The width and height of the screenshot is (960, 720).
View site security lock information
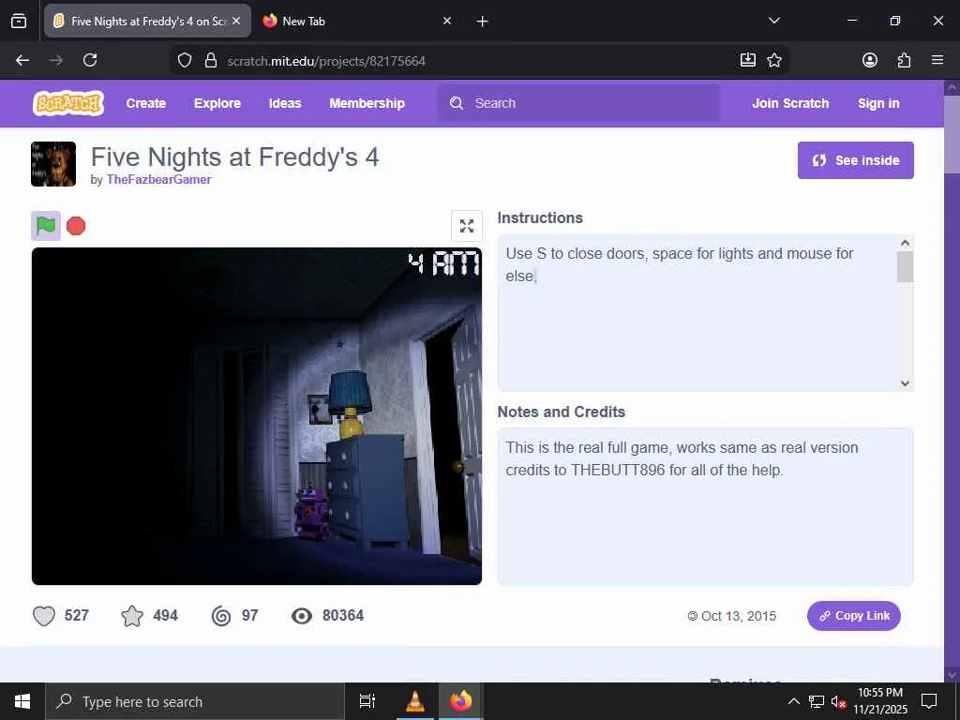(x=211, y=60)
